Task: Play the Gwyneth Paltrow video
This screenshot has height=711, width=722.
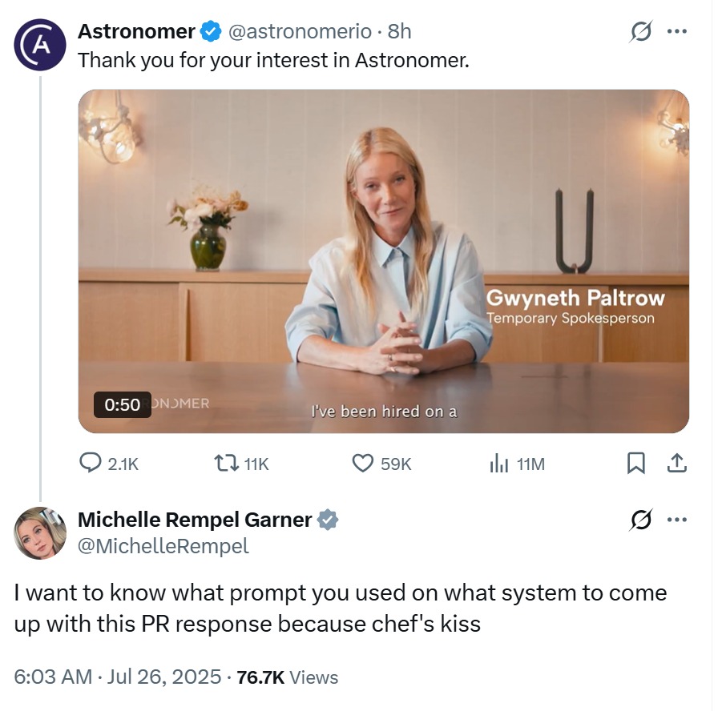Action: [383, 261]
